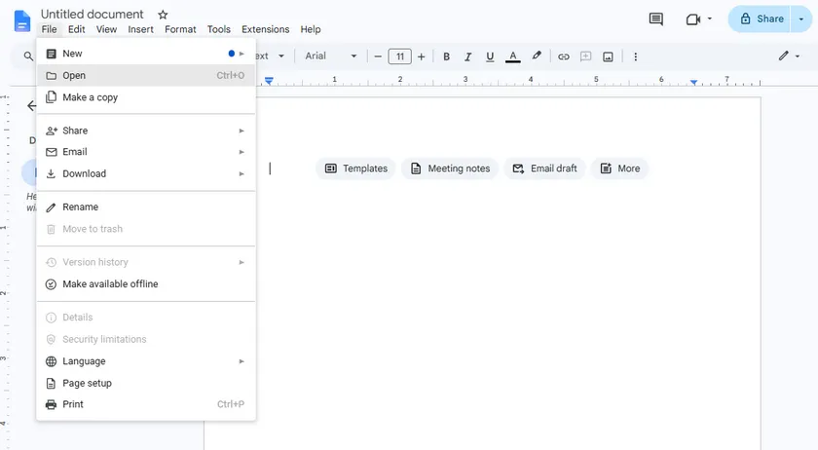Open the Edit menu
Screen dimensions: 818x450
(76, 29)
